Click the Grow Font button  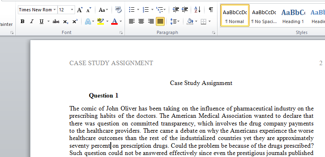coord(80,10)
